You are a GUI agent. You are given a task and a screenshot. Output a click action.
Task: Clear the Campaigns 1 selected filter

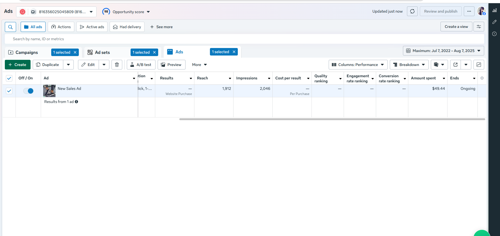[75, 52]
